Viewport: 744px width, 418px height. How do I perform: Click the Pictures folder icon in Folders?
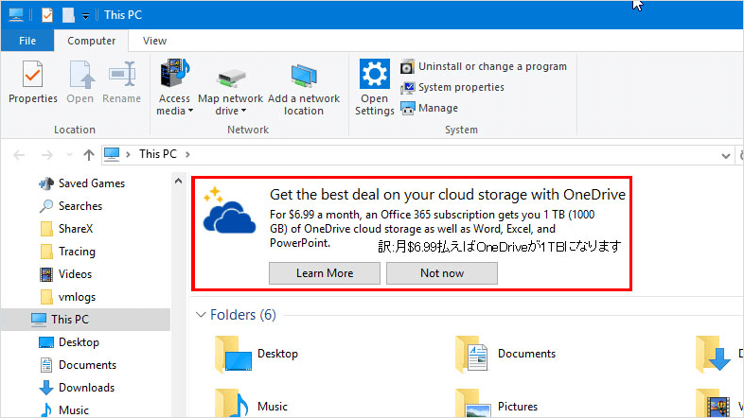tap(472, 403)
